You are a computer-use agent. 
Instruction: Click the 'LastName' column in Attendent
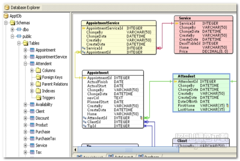[201, 110]
